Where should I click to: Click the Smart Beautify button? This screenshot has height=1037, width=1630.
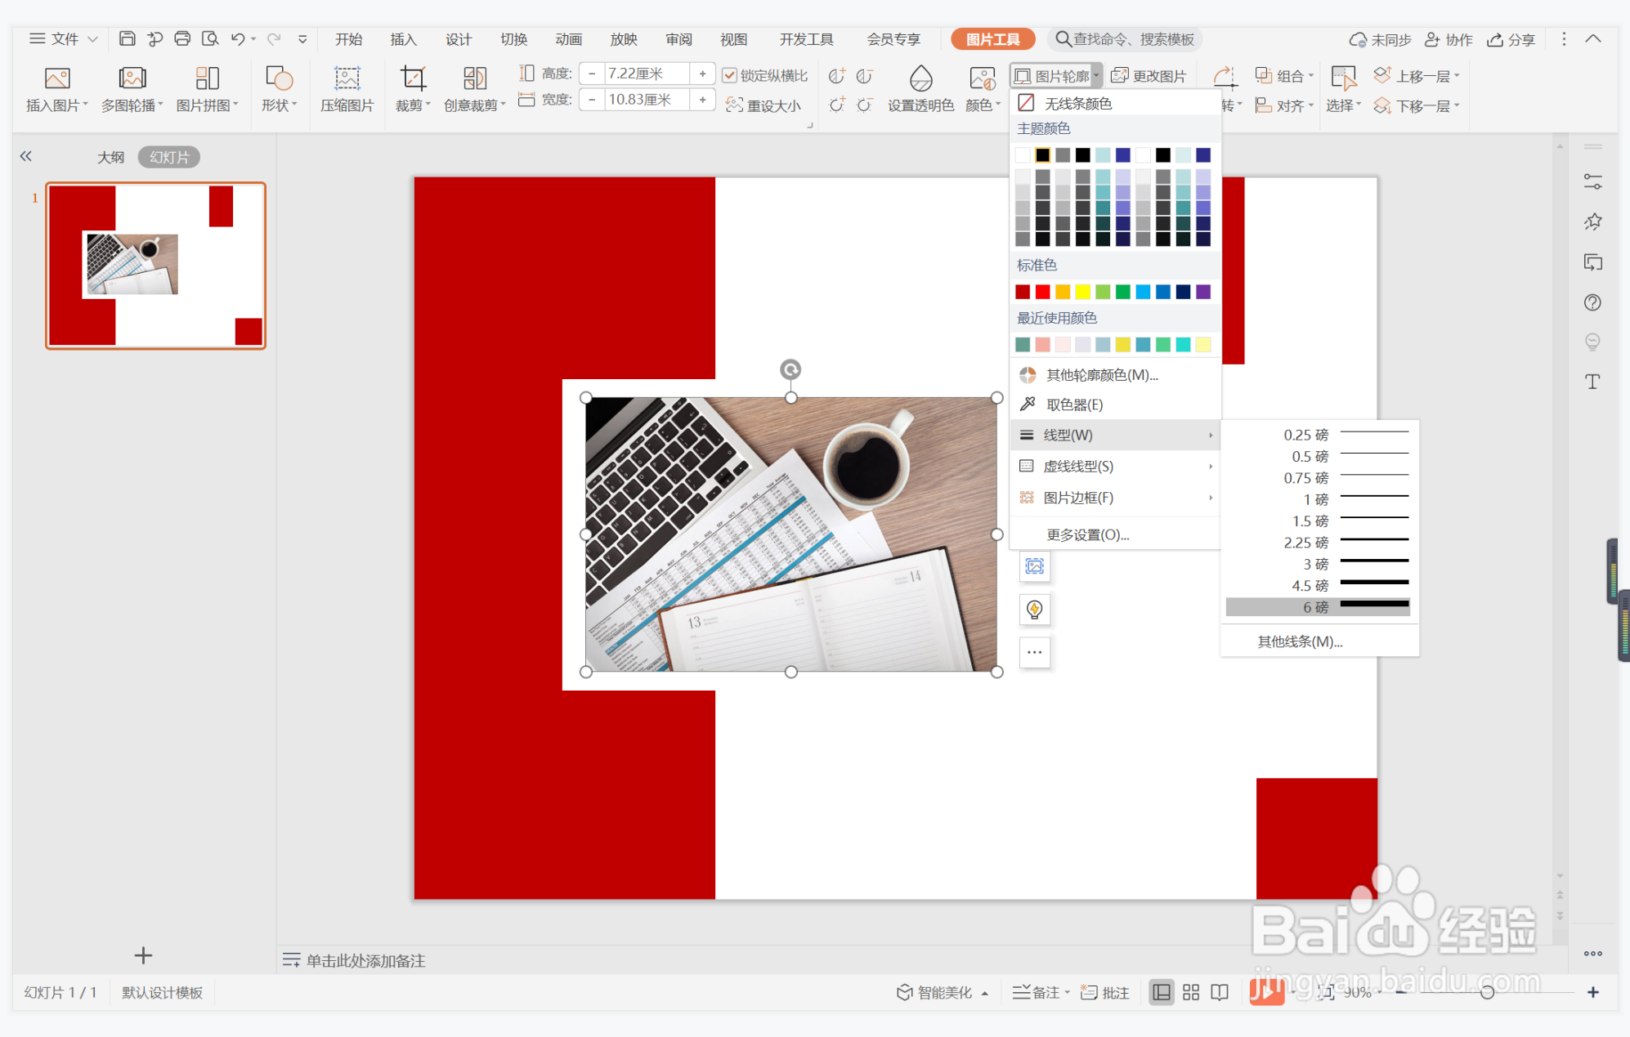pyautogui.click(x=943, y=992)
